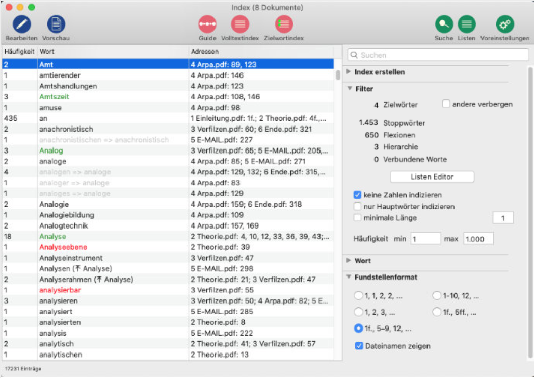Select the green Analyse entry
Screen dimensions: 534x378
pyautogui.click(x=168, y=236)
